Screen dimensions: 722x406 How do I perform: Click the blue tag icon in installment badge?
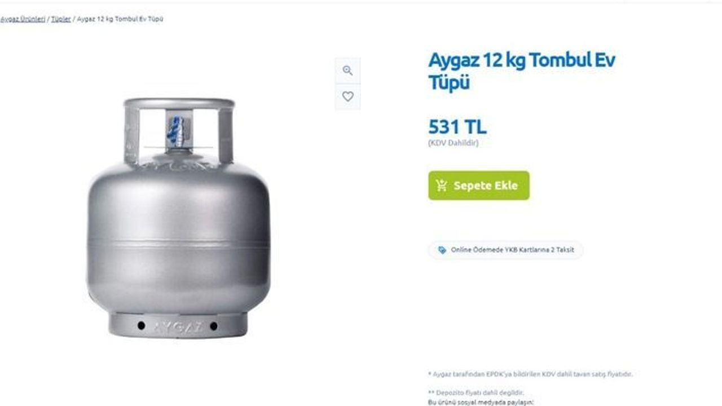pyautogui.click(x=442, y=250)
